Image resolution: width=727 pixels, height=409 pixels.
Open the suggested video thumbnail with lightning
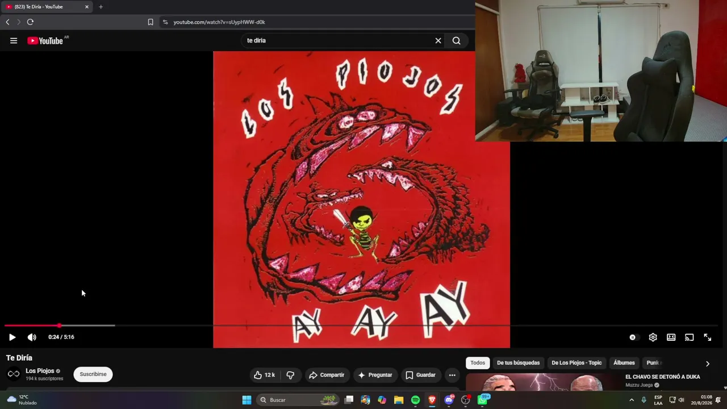(x=542, y=382)
